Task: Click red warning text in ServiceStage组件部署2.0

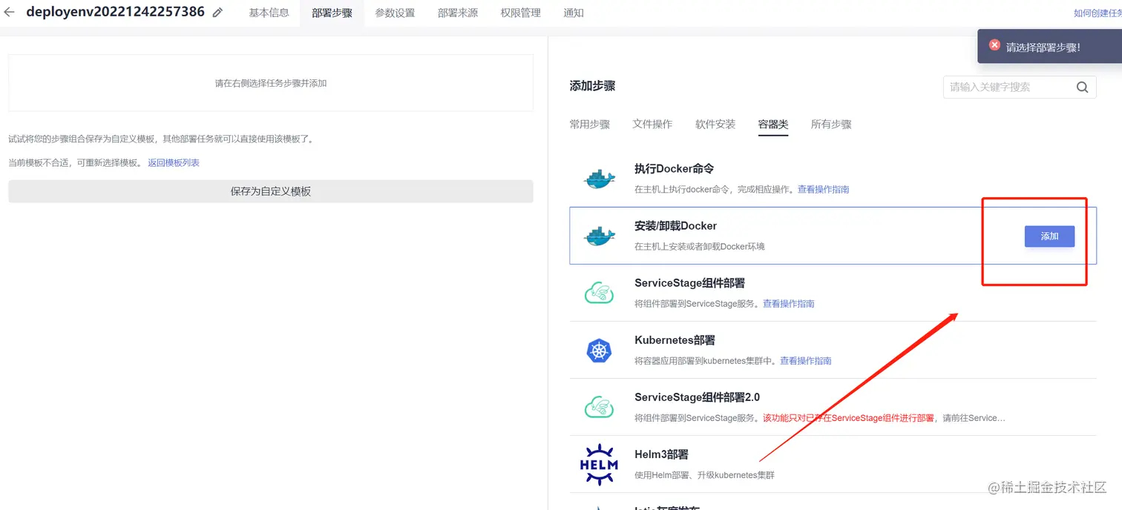Action: coord(850,418)
